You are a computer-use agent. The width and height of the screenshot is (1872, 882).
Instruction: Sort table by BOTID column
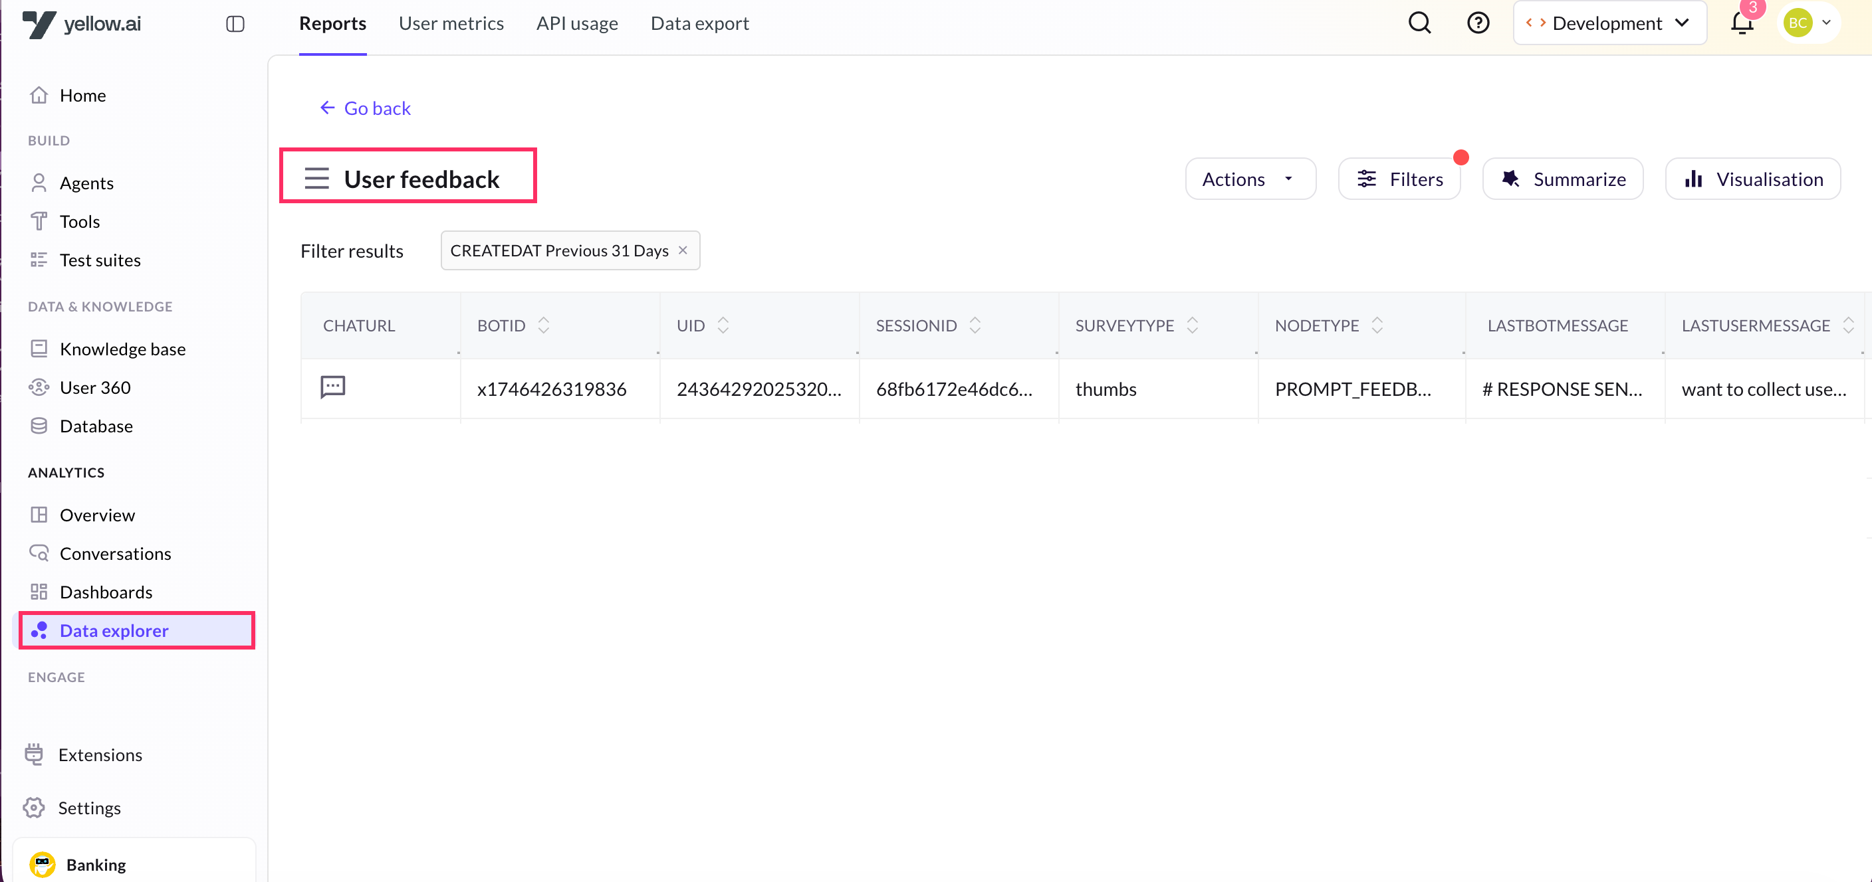(x=543, y=326)
